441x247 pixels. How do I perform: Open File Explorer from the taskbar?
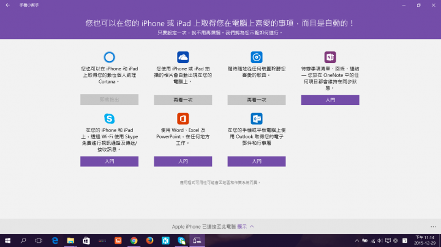[70, 240]
